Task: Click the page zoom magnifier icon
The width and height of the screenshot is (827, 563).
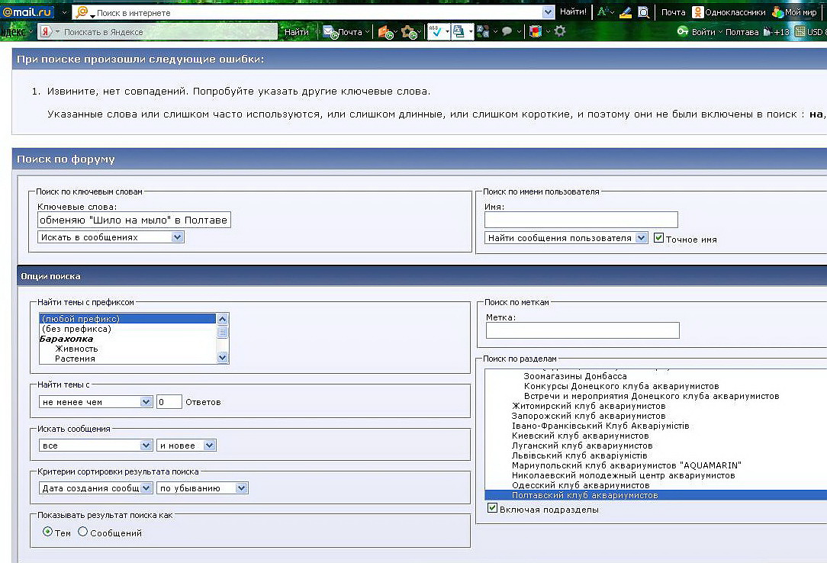Action: click(643, 12)
